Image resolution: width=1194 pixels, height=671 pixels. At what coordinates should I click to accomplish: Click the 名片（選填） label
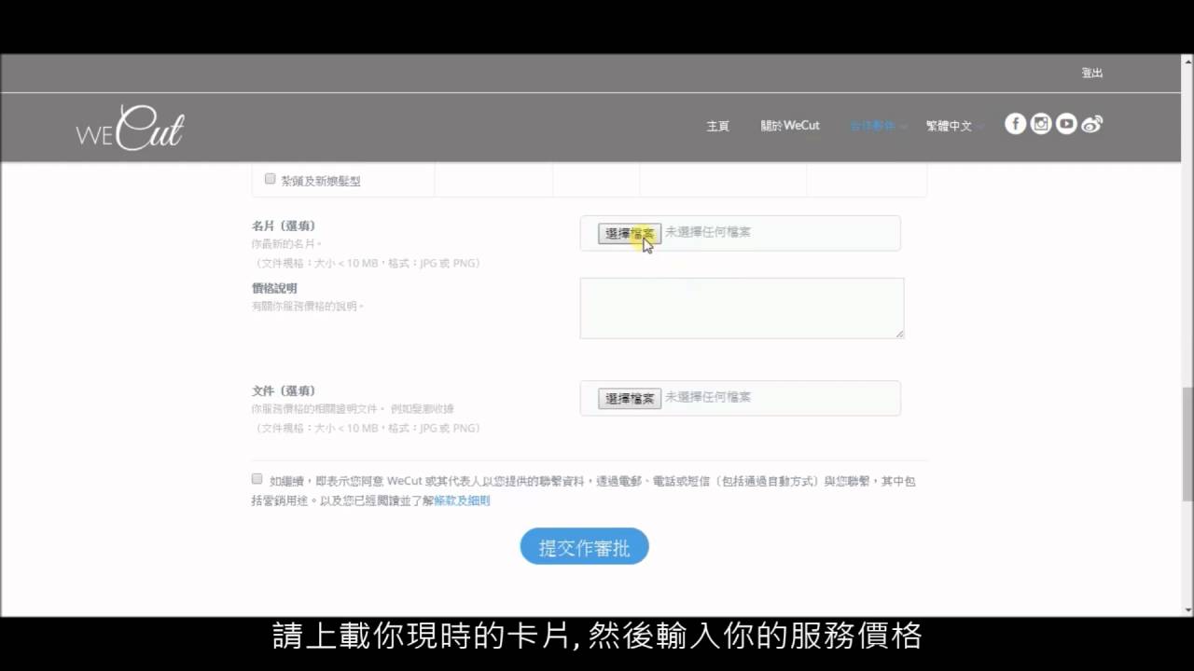click(284, 226)
